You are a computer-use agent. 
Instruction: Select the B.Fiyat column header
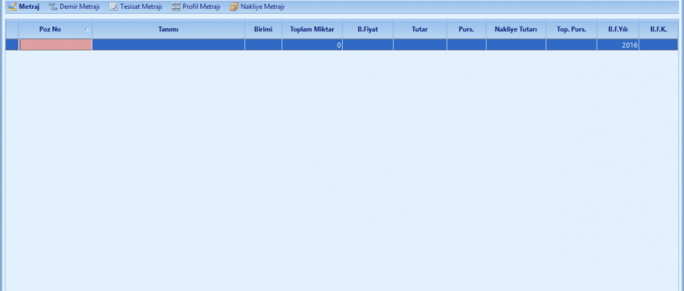coord(367,29)
